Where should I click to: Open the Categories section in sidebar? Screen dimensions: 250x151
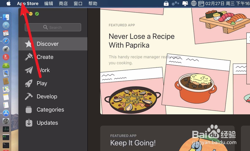(53, 109)
